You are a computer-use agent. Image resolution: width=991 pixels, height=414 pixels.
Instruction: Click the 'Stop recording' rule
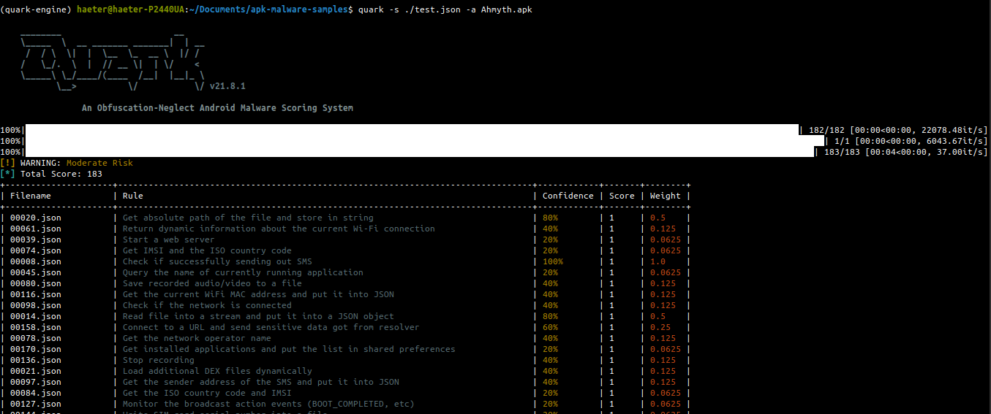pos(159,360)
